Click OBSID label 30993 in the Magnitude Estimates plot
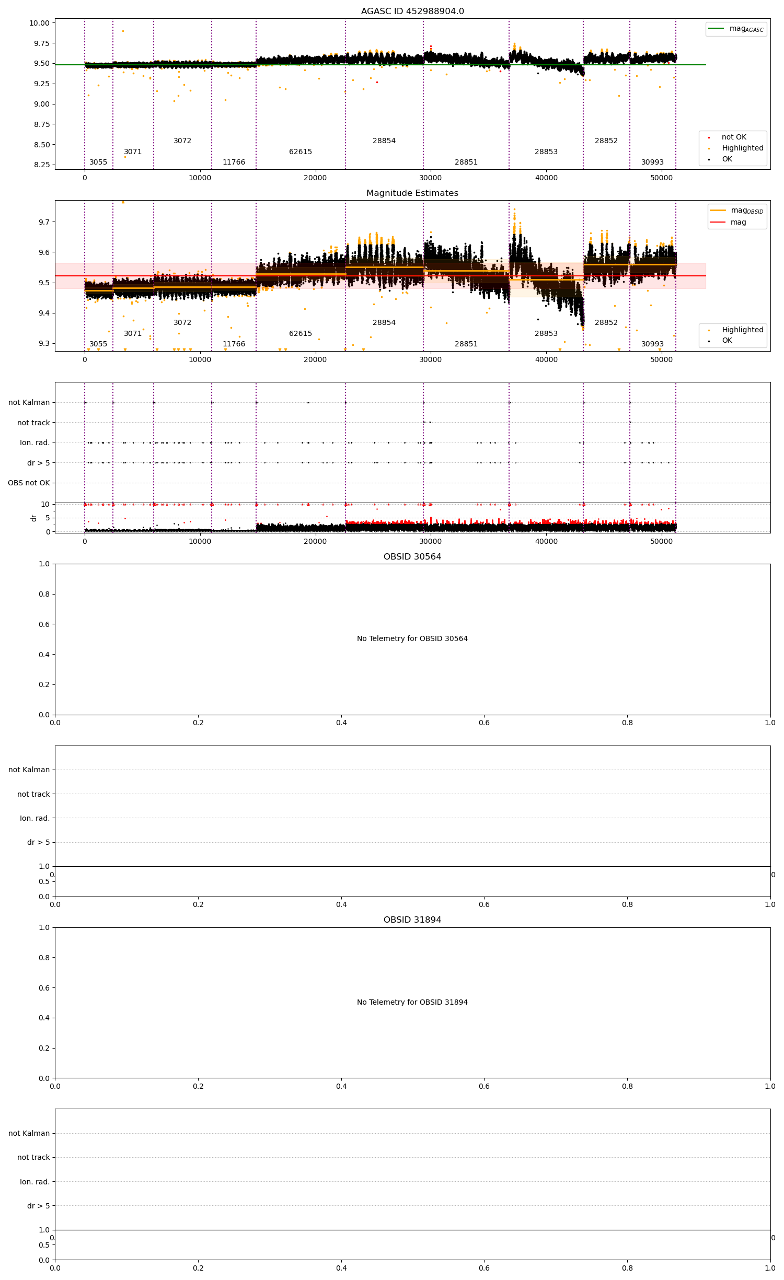 tap(652, 344)
